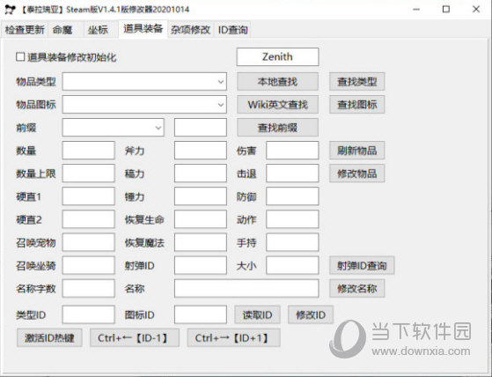Focus the prefix value field beside 前缀 dropdown
Screen dimensions: 492x377
point(201,128)
